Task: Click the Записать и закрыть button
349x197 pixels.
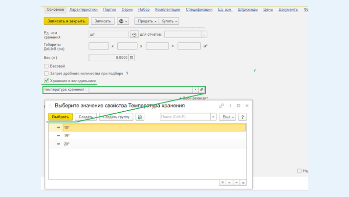Action: click(66, 21)
